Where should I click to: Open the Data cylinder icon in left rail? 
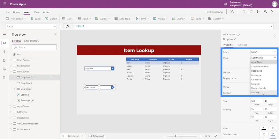coord(5,60)
